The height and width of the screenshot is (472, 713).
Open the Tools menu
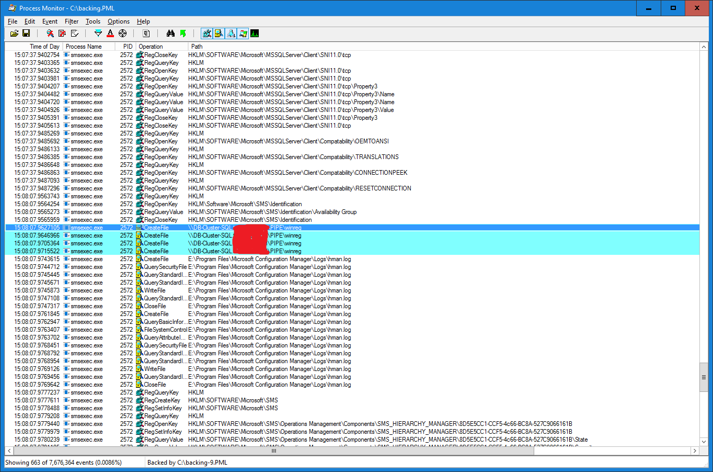point(93,21)
